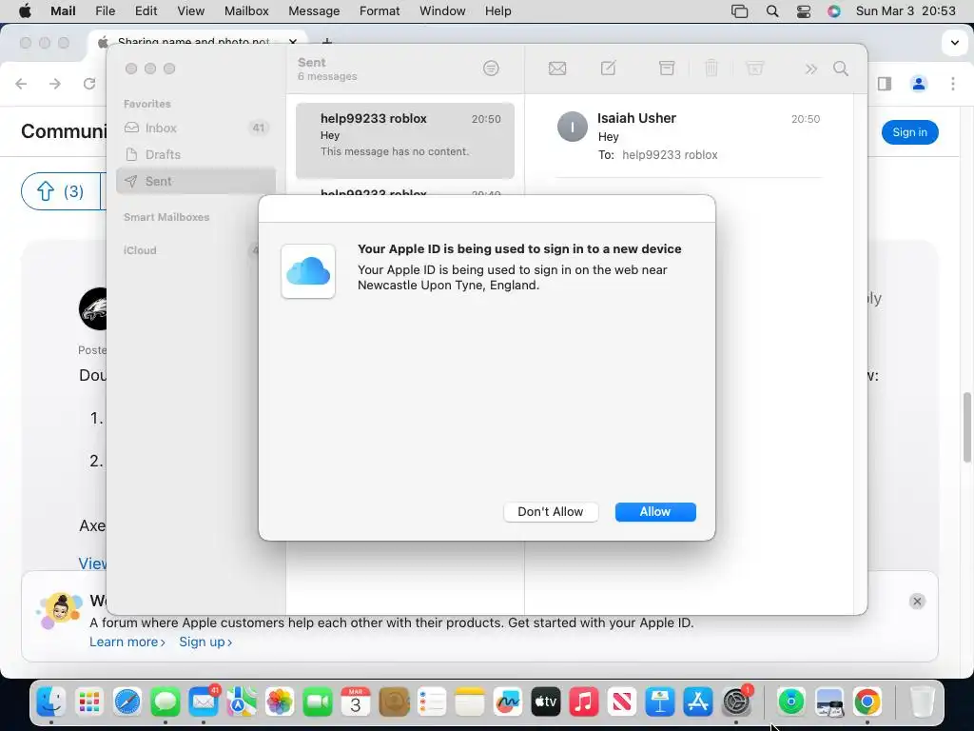Open the Get Mail envelope toolbar icon
The image size is (974, 731).
[557, 69]
